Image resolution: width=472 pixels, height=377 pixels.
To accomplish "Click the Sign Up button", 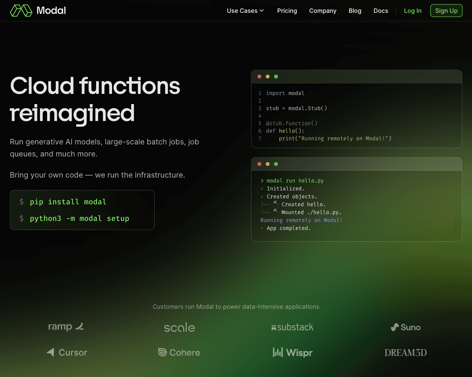I will [446, 11].
